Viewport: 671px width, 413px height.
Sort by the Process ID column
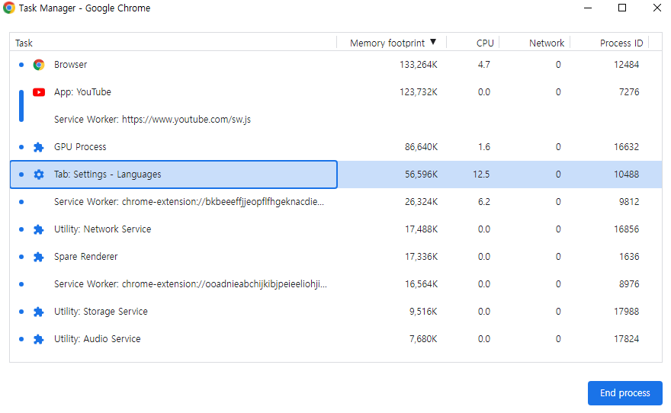[621, 43]
